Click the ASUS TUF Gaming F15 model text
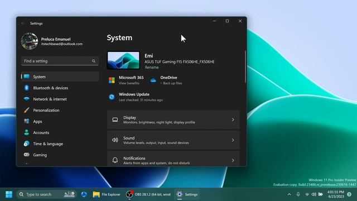Image resolution: width=357 pixels, height=201 pixels. [180, 62]
